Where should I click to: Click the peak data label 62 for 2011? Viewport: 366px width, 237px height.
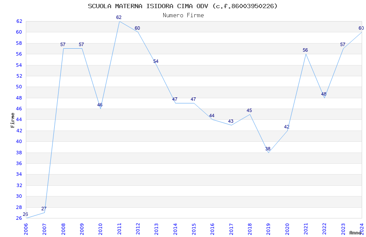(119, 17)
